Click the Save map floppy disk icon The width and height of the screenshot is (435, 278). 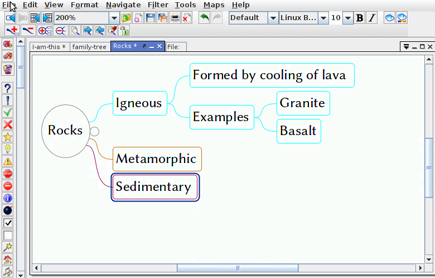pos(151,18)
